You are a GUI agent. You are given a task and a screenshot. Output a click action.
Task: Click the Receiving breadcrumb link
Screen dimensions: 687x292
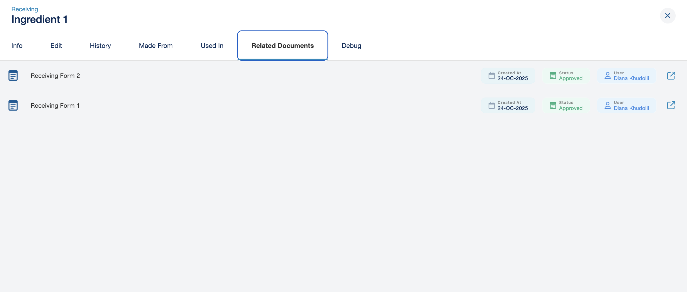(25, 9)
